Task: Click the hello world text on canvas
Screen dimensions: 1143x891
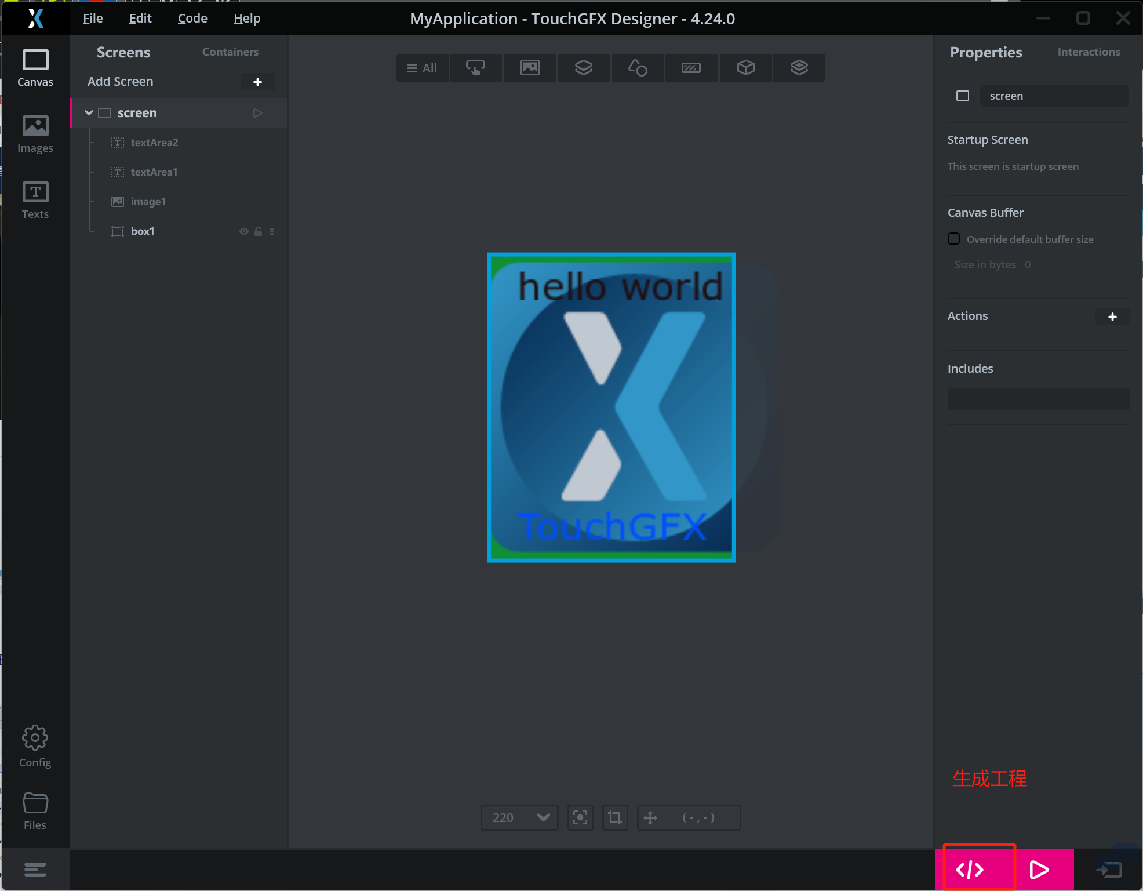Action: 620,286
